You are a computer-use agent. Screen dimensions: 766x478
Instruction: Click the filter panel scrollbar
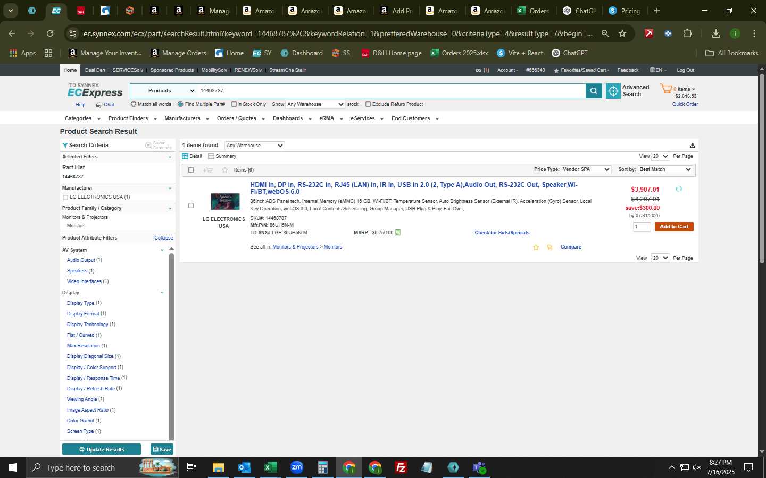[171, 346]
